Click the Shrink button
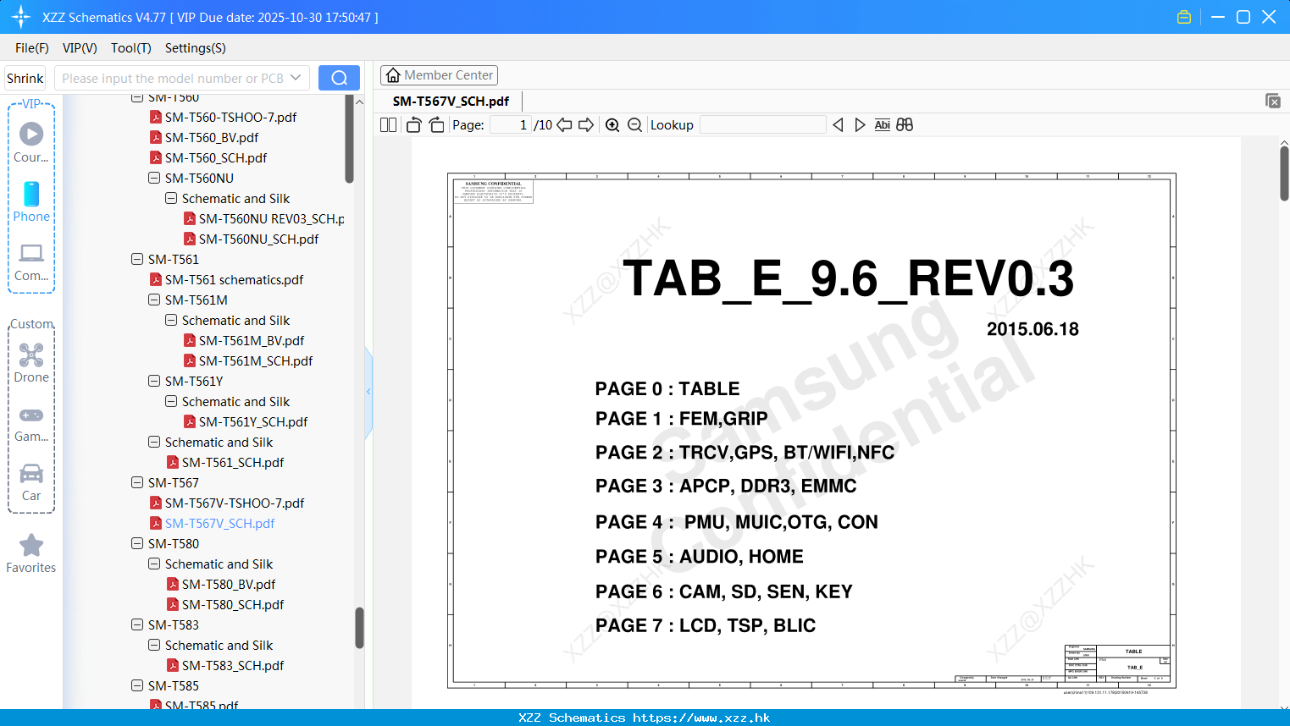This screenshot has height=726, width=1290. [25, 78]
